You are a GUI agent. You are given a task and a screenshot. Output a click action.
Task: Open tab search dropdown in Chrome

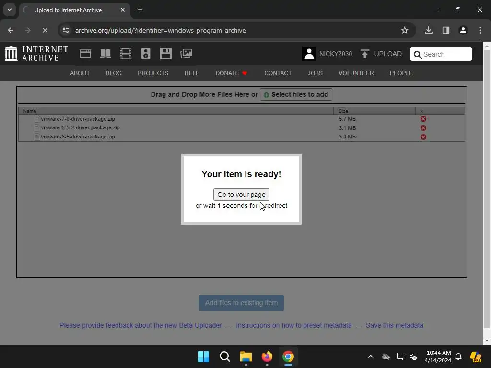(10, 10)
